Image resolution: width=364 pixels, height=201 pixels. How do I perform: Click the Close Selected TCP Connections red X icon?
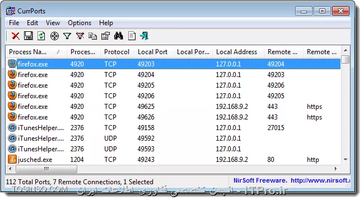point(16,36)
